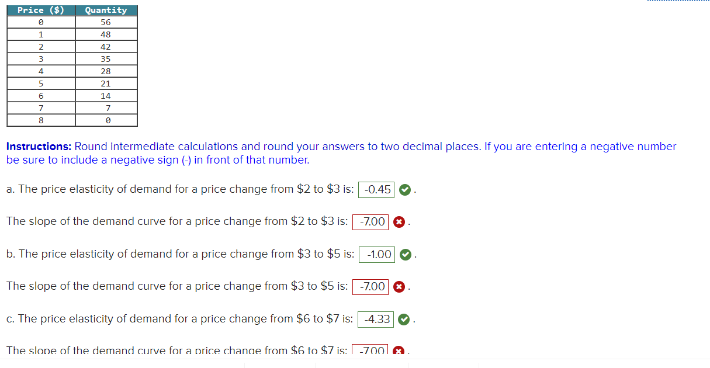
Task: Select the -0.45 elasticity answer box
Action: (x=376, y=189)
